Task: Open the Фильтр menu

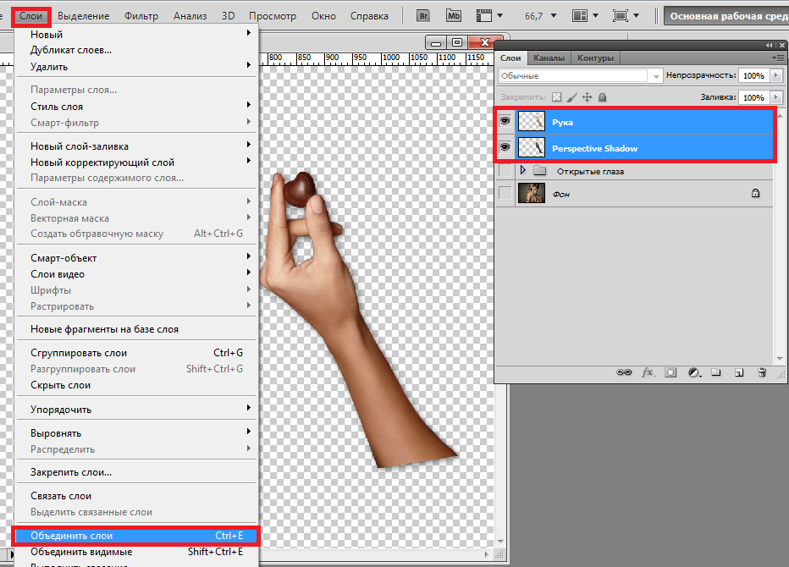Action: tap(141, 16)
